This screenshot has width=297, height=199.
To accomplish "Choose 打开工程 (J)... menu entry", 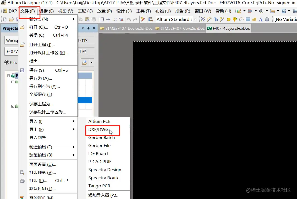I will tap(48, 44).
